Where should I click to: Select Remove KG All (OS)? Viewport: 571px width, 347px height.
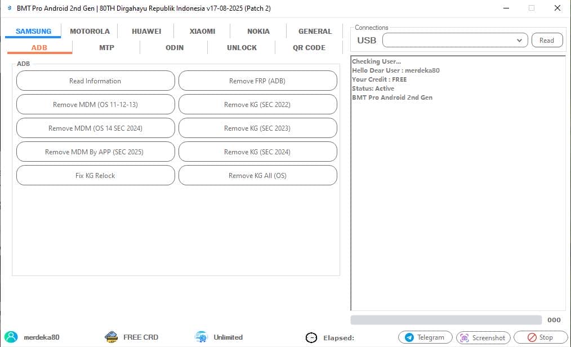click(257, 175)
